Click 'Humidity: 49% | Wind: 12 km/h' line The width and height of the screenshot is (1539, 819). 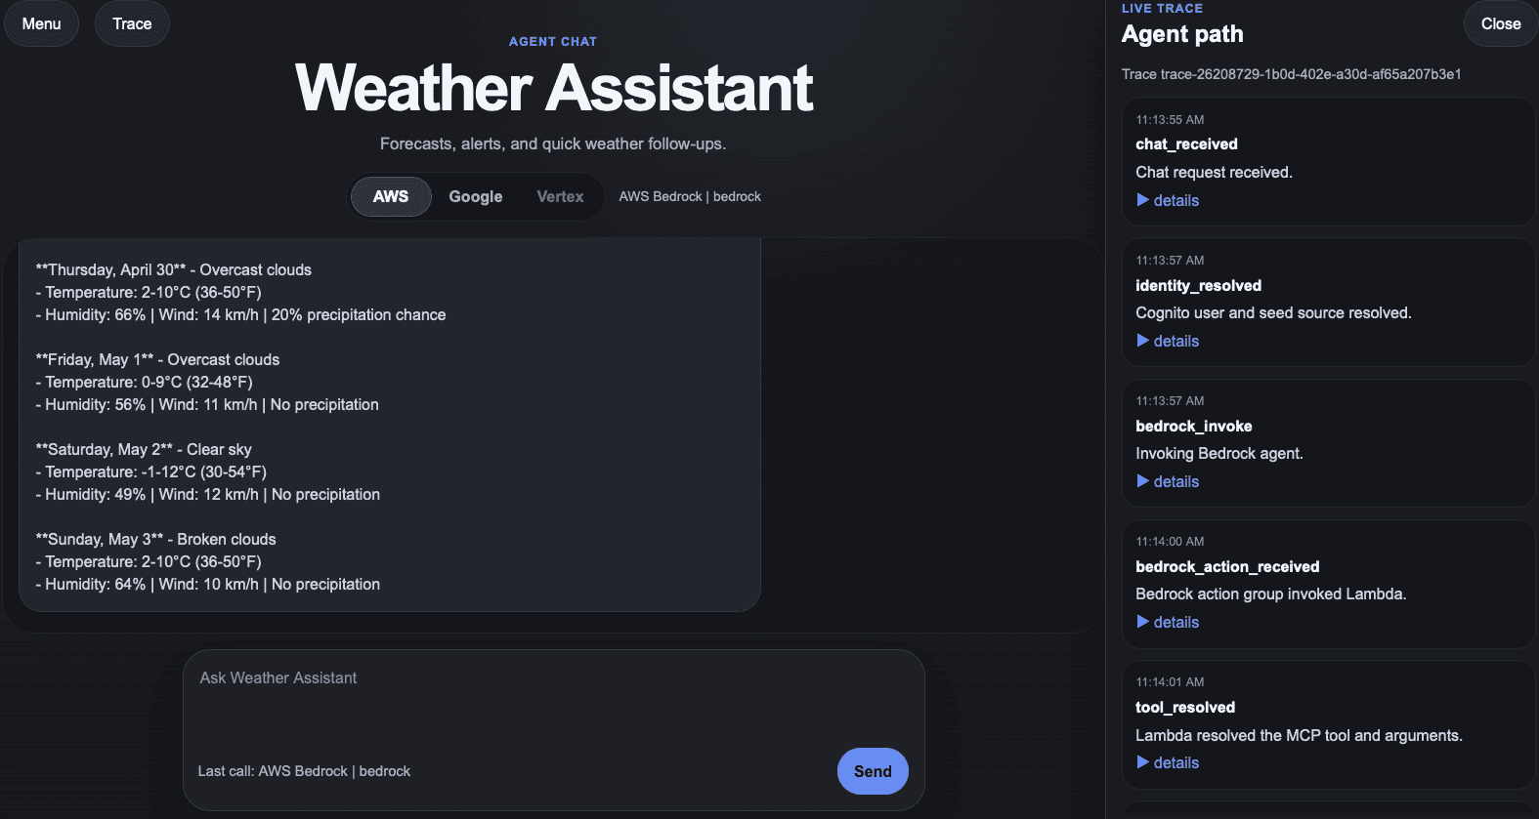click(x=207, y=494)
